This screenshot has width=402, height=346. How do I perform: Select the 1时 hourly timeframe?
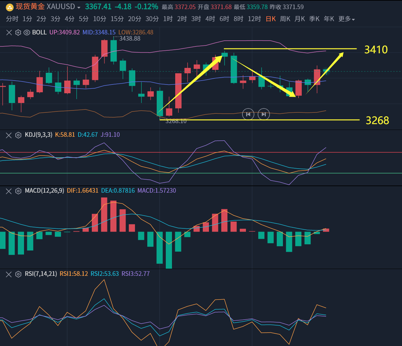[x=168, y=19]
